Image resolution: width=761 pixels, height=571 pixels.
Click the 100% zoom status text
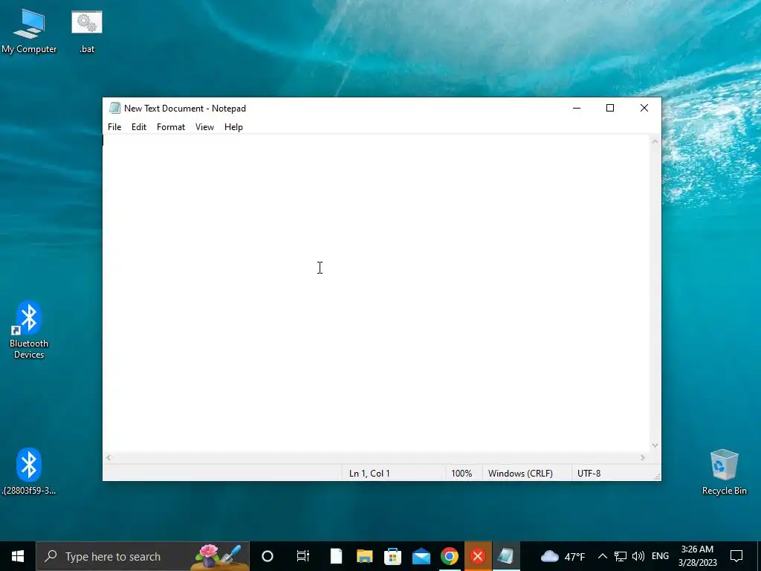pyautogui.click(x=462, y=474)
